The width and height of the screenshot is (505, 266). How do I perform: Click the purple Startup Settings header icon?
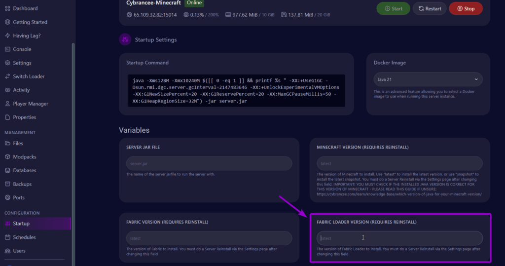tap(125, 39)
